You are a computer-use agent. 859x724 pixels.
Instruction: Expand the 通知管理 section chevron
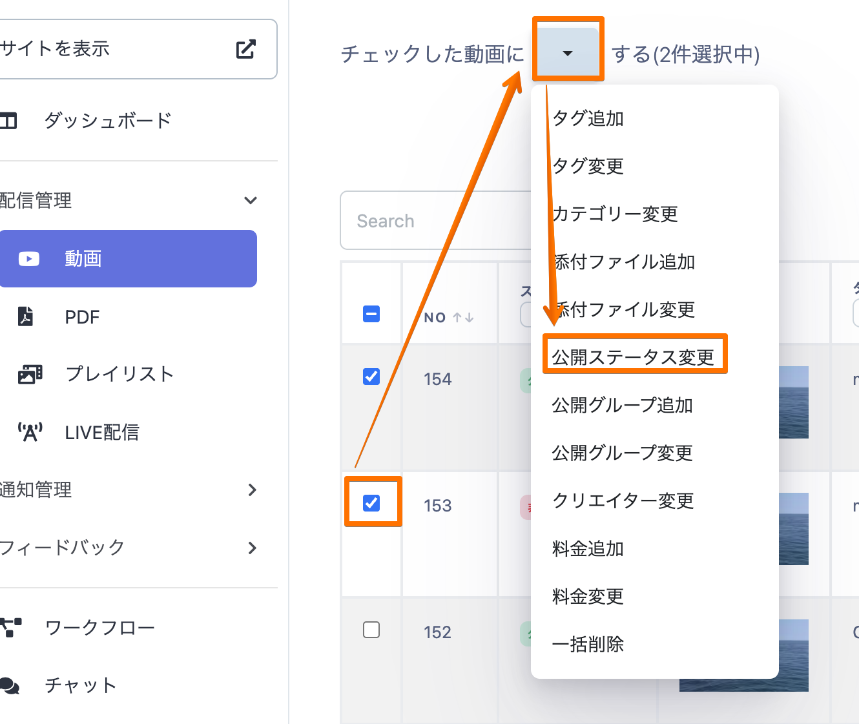(x=252, y=490)
